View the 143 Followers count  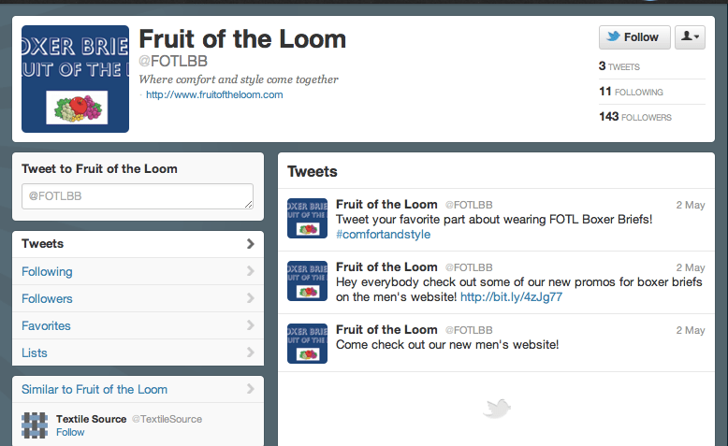point(634,117)
